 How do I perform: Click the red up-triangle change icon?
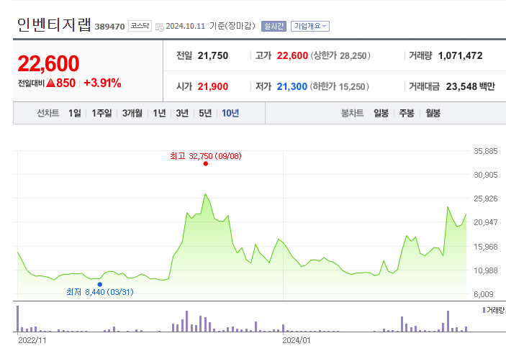point(50,83)
